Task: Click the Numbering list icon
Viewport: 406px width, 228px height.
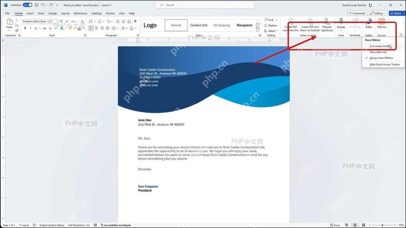Action: pos(99,22)
